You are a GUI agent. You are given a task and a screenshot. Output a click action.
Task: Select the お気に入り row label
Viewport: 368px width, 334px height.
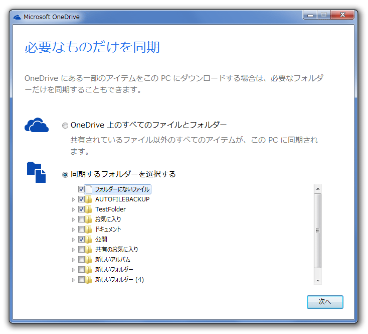[108, 219]
